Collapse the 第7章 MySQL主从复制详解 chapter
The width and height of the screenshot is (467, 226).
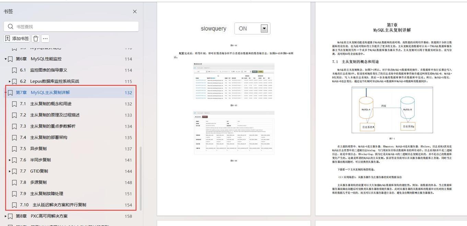coord(5,92)
